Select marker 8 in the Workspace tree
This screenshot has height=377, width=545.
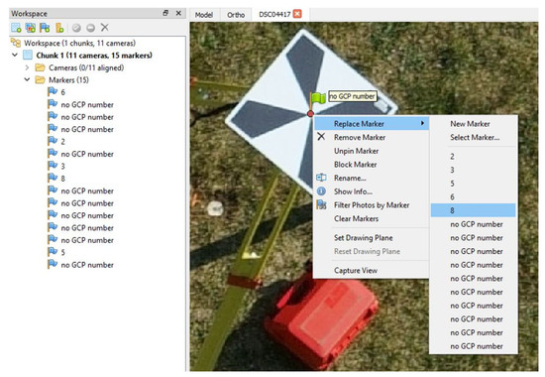coord(62,179)
